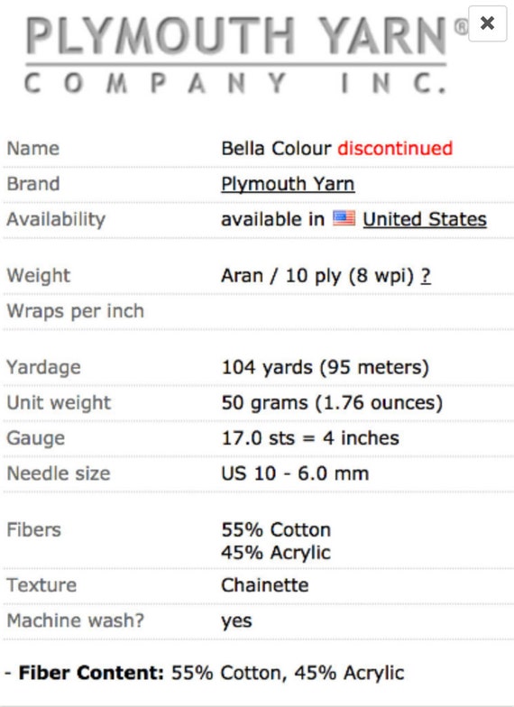Click the red discontinued label

coord(395,148)
